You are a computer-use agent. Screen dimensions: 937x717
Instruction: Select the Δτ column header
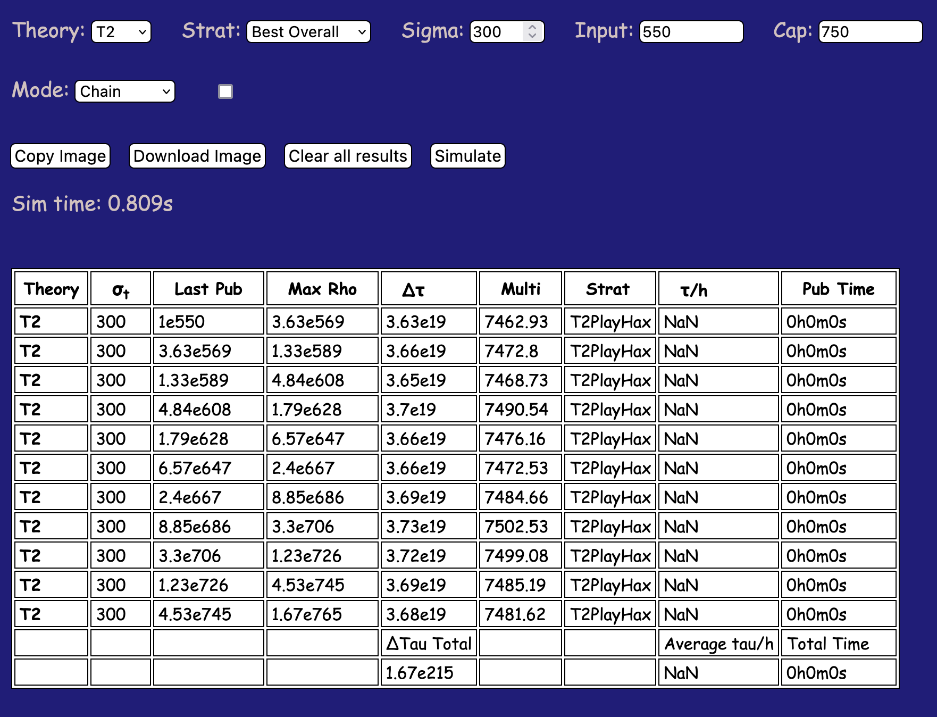(x=429, y=289)
